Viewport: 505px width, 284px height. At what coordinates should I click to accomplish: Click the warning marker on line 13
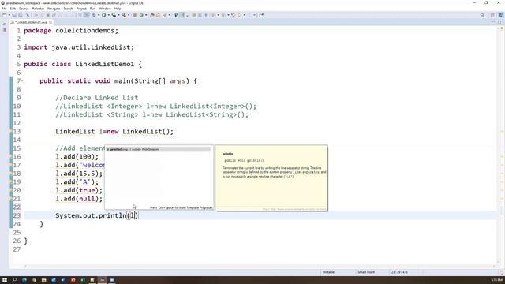(x=10, y=132)
